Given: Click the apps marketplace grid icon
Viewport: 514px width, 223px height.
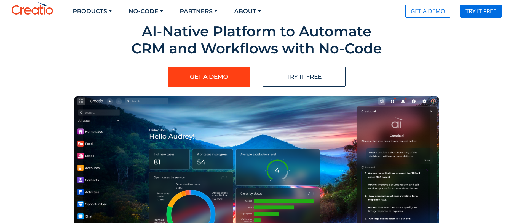Looking at the screenshot, I should pyautogui.click(x=393, y=101).
